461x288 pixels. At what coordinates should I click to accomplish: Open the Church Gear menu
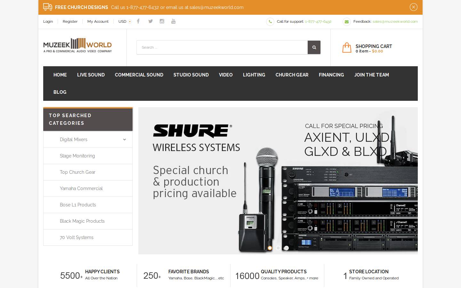coord(292,75)
